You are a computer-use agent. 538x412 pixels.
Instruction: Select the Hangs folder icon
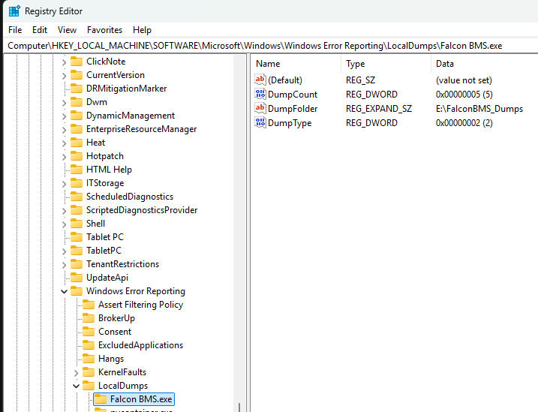tap(89, 359)
